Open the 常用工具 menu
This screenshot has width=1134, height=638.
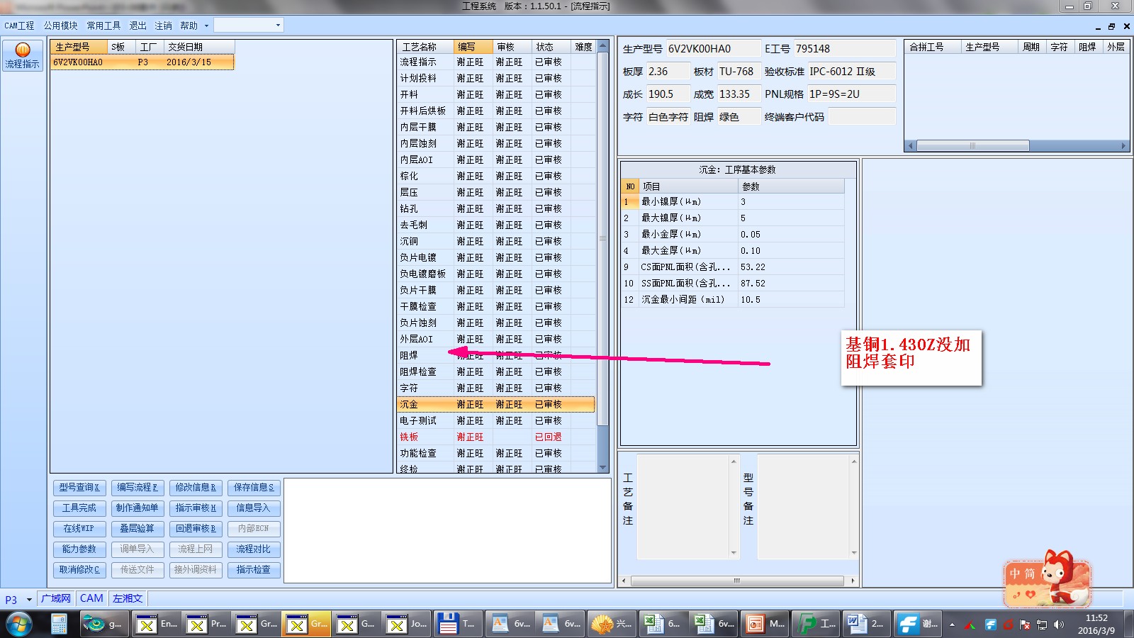click(103, 26)
